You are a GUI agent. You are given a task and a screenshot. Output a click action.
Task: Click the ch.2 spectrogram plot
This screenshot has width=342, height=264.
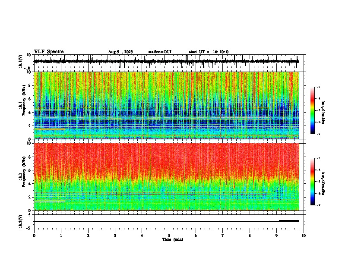[167, 177]
